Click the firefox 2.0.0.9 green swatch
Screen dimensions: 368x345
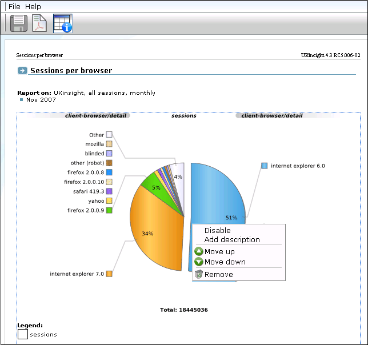pyautogui.click(x=109, y=210)
